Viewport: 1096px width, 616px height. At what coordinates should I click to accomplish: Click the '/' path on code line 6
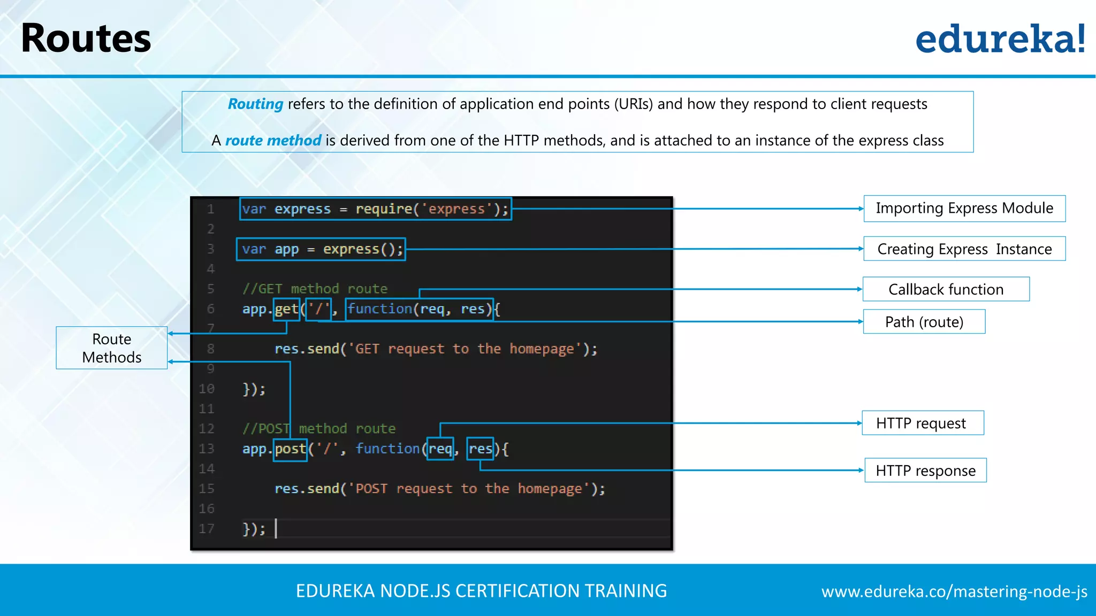point(319,309)
